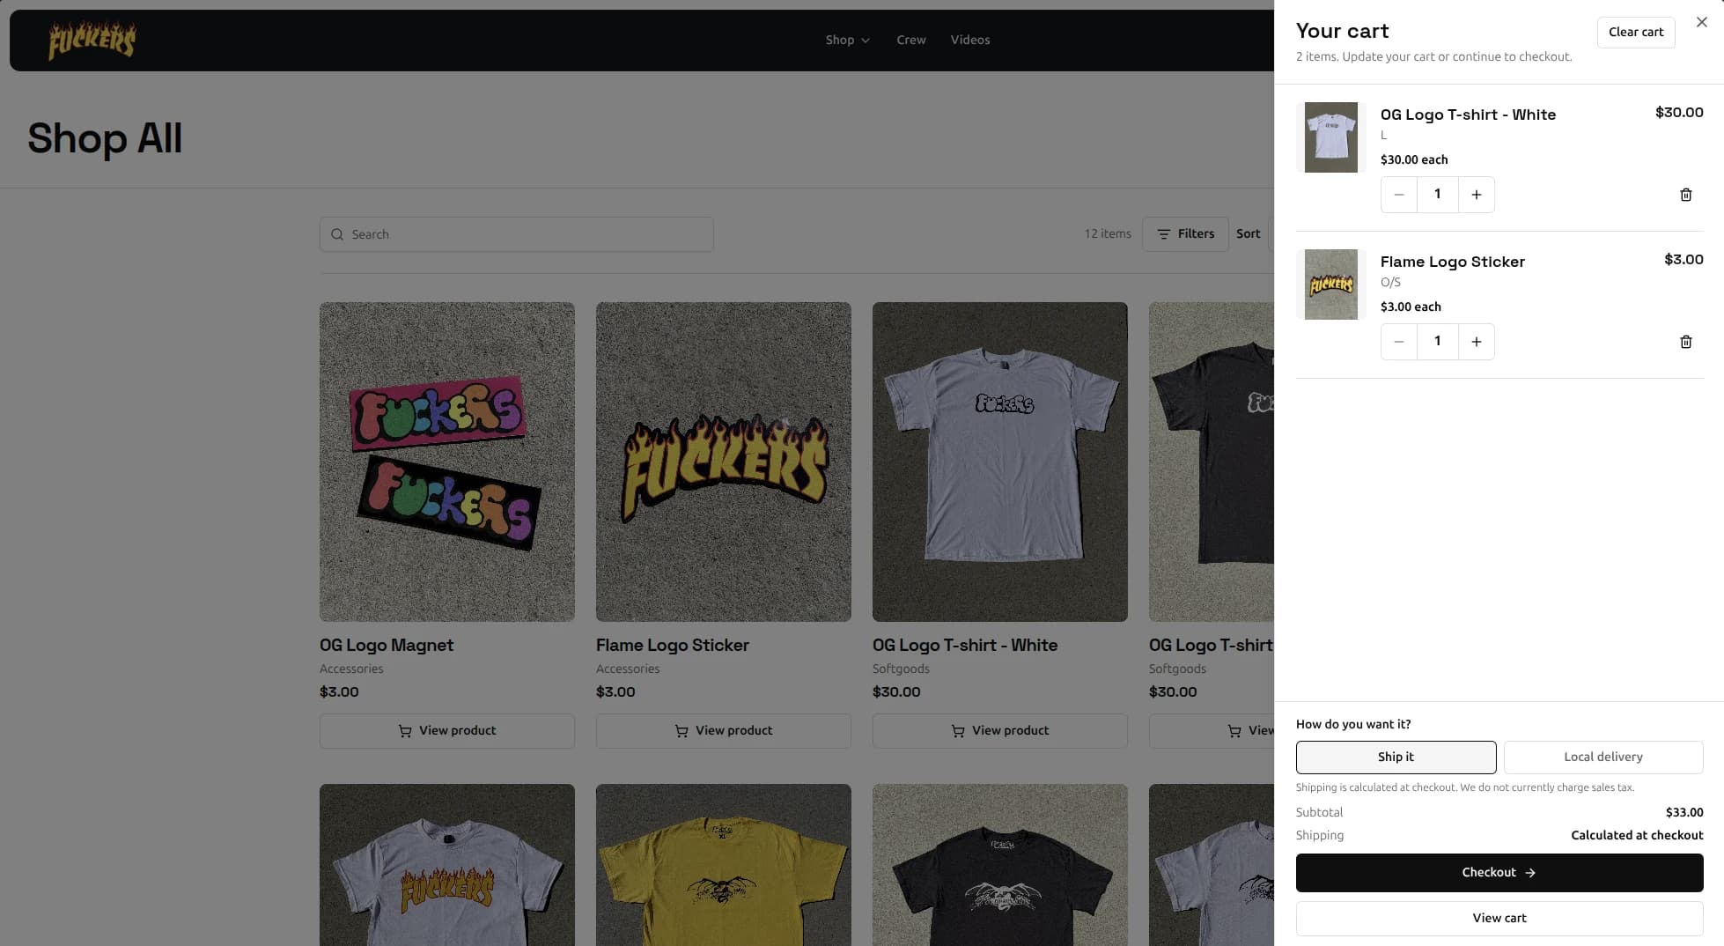Open cart thumbnail of OG Logo T-shirt
This screenshot has height=946, width=1724.
coord(1330,137)
